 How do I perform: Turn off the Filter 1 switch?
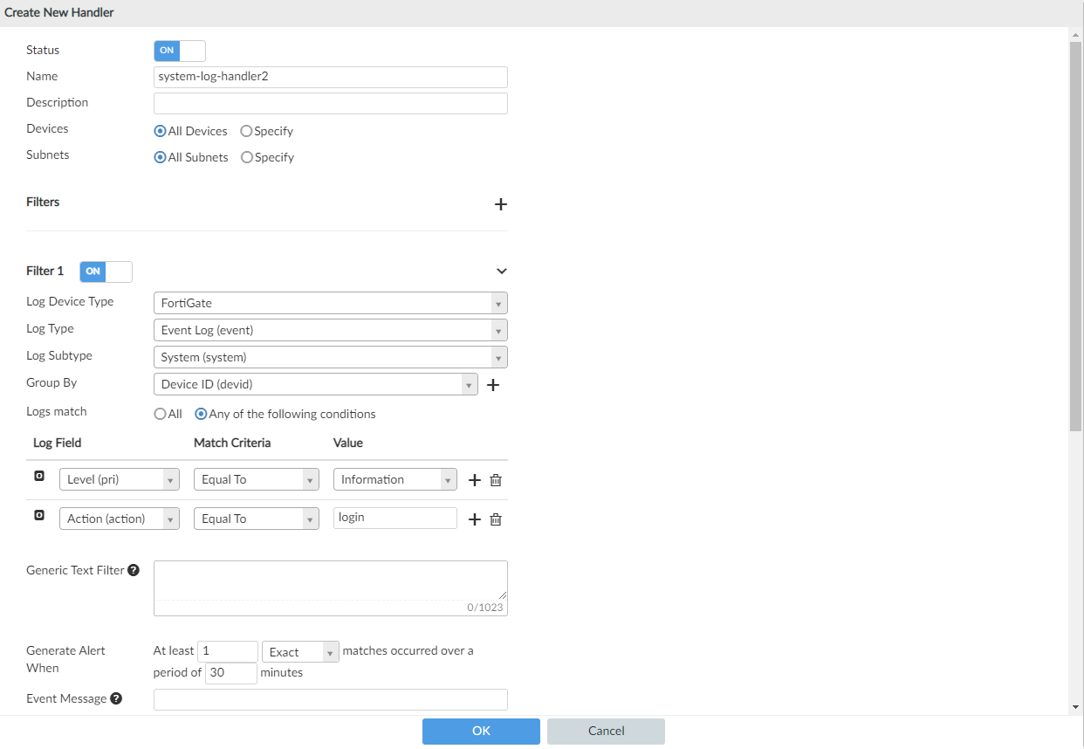click(106, 271)
